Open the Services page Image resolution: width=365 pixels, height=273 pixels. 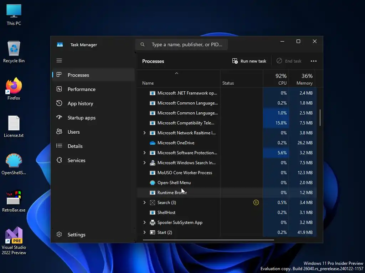pos(93,160)
